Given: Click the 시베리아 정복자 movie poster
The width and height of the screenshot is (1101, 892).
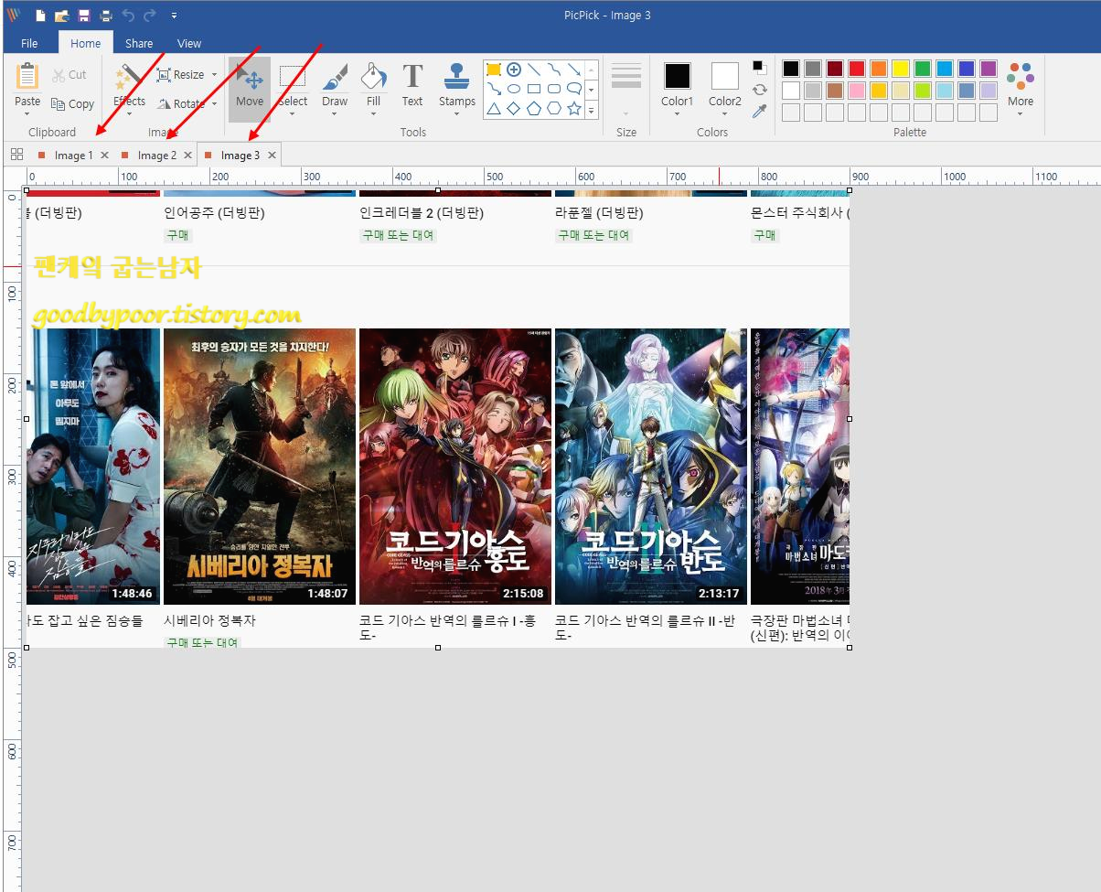Looking at the screenshot, I should (260, 467).
